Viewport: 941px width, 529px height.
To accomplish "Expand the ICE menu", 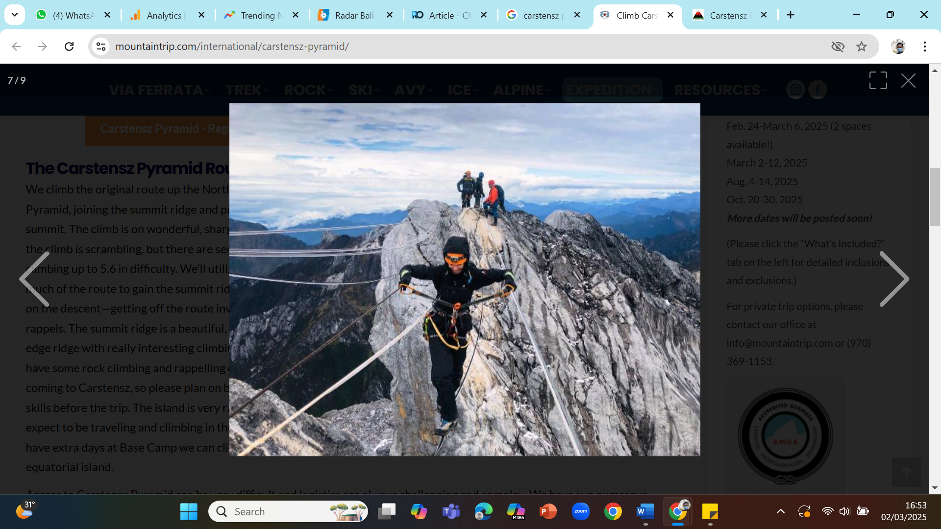I will pos(463,90).
